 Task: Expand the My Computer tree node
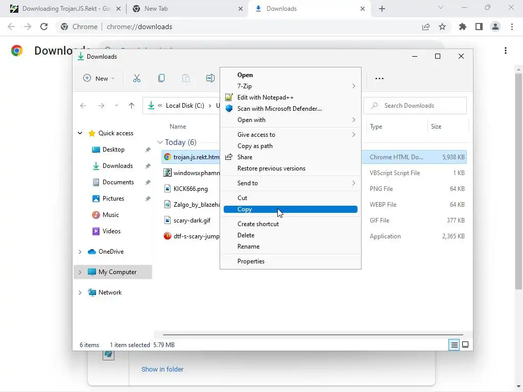(80, 272)
